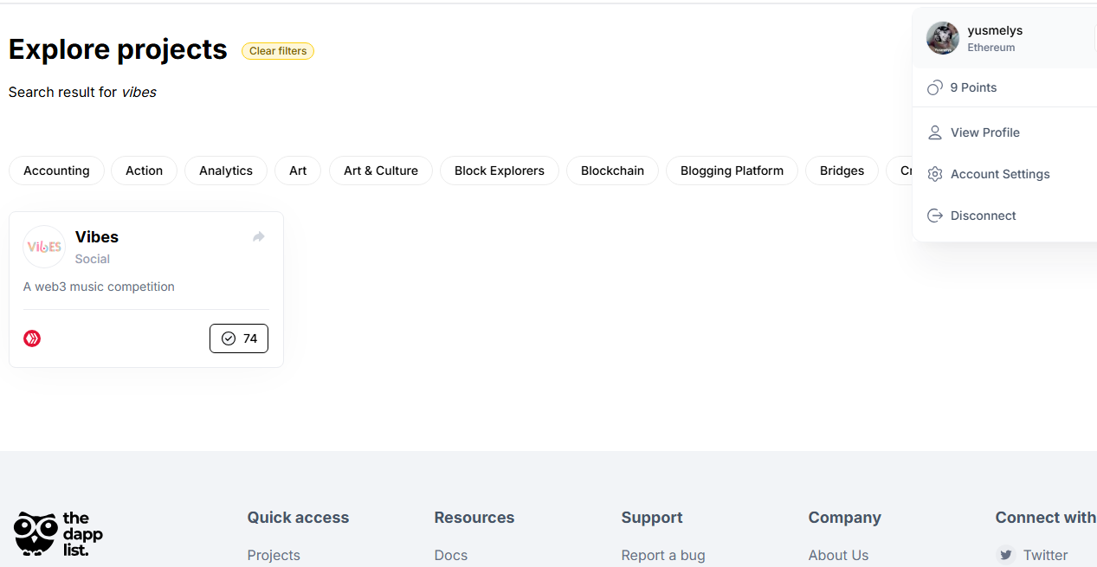Select the Bridges category chip

point(842,171)
